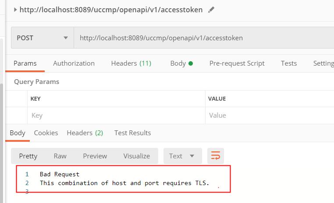The width and height of the screenshot is (334, 203).
Task: View response Cookies tab
Action: click(x=46, y=133)
